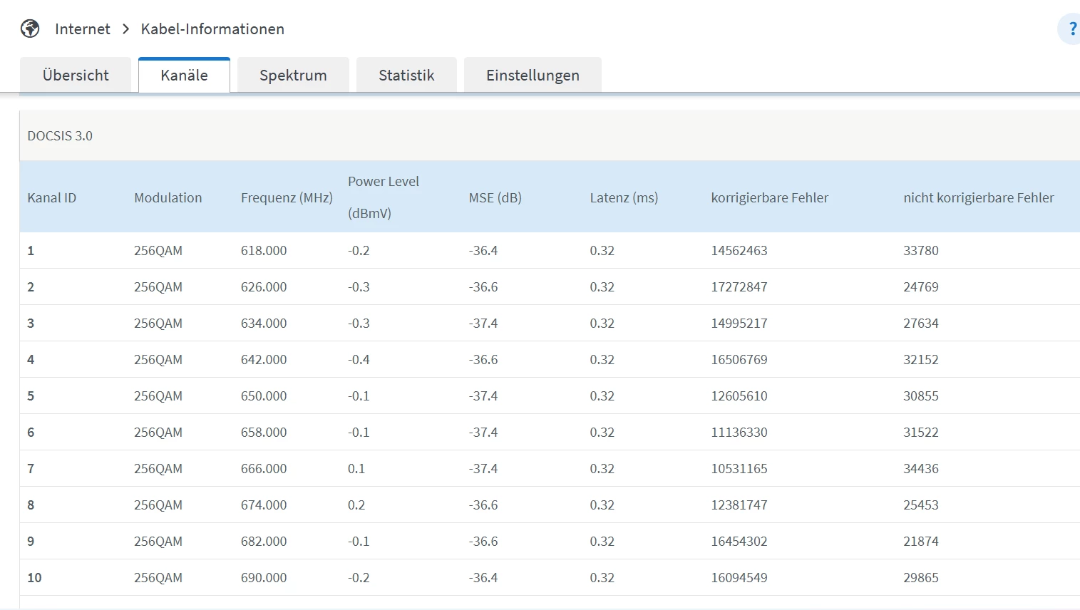Viewport: 1080px width, 610px height.
Task: Open the Spektrum tab
Action: tap(293, 76)
